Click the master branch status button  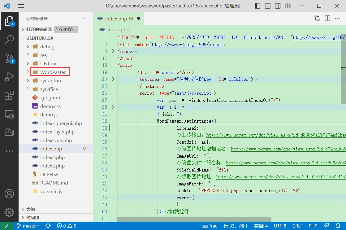point(28,226)
